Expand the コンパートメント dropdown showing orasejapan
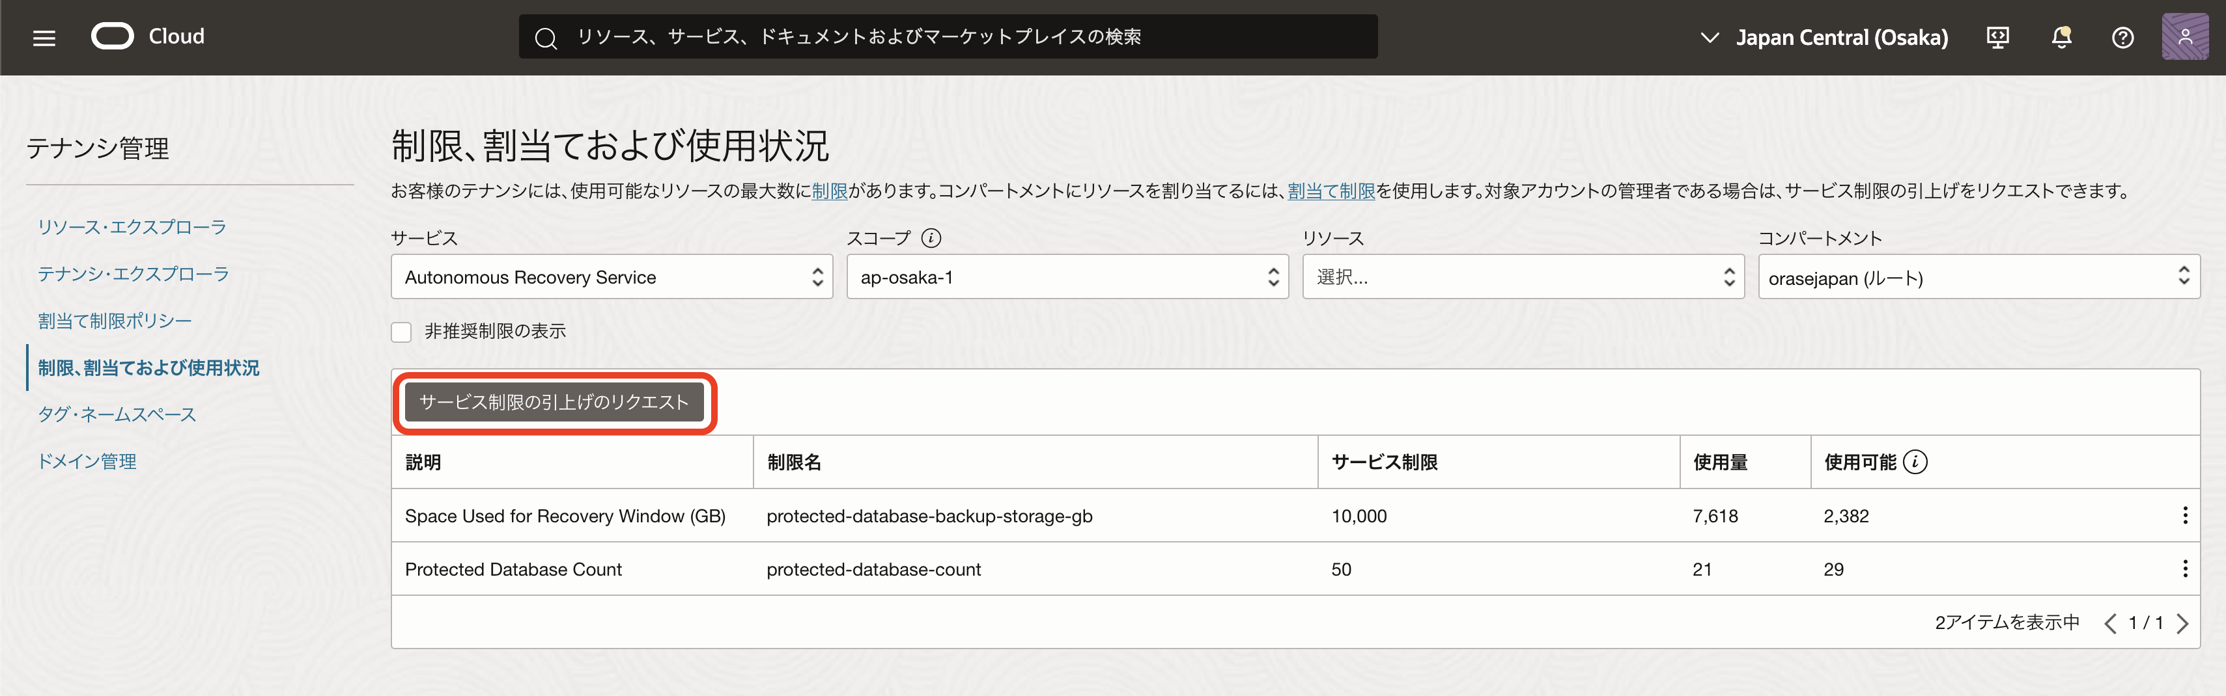2226x696 pixels. click(x=1978, y=277)
